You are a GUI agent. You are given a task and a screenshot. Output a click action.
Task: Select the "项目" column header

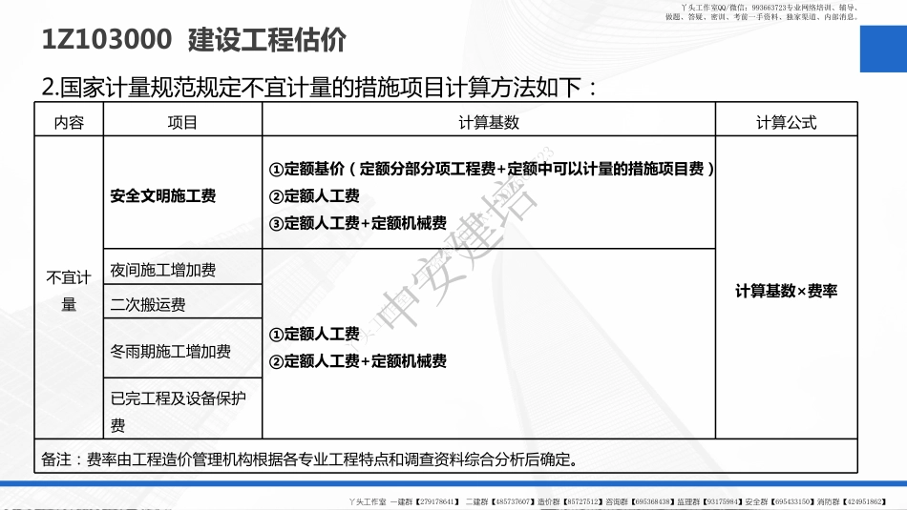coord(182,122)
